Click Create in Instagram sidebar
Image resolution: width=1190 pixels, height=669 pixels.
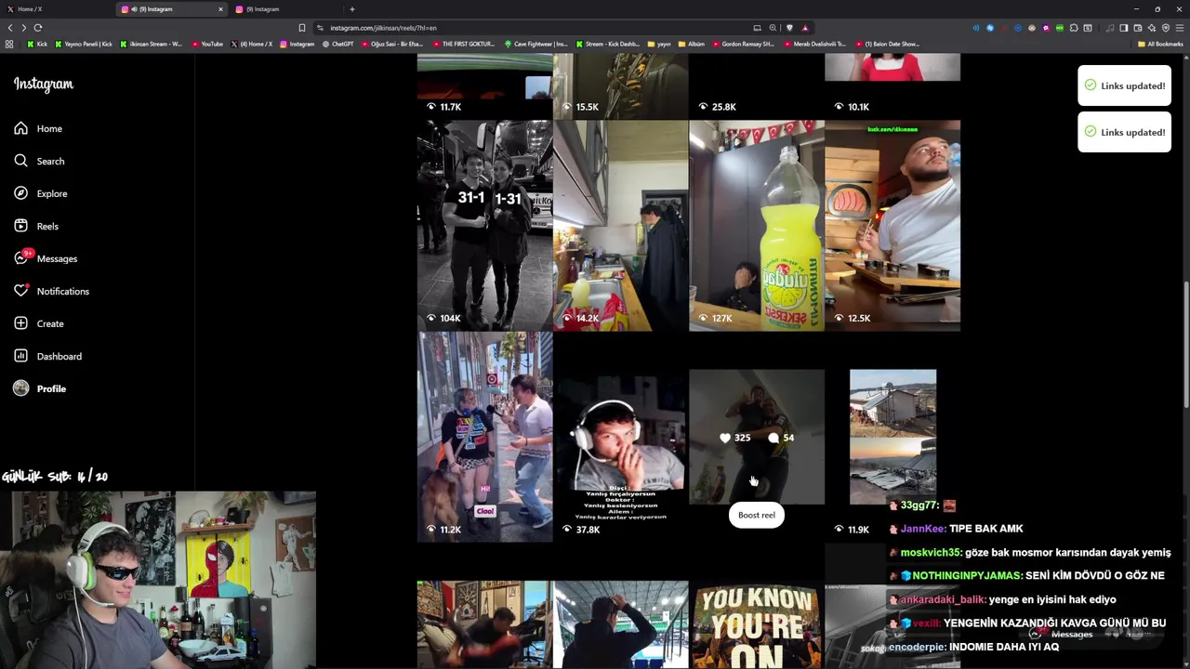tap(39, 323)
